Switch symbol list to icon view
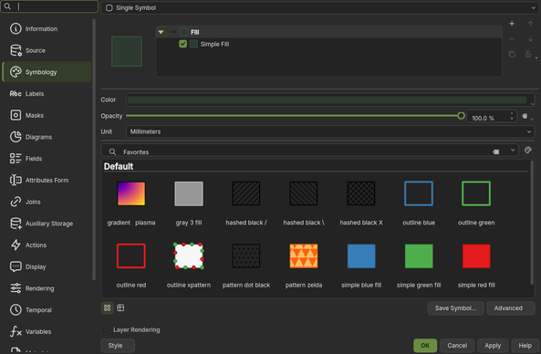This screenshot has width=541, height=354. (108, 307)
